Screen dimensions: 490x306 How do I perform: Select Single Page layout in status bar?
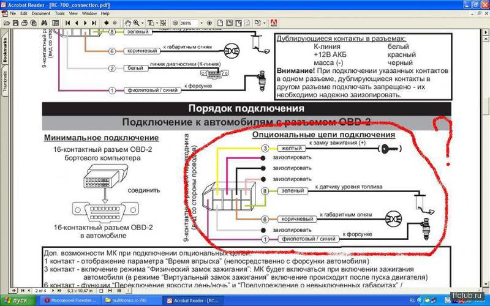point(101,290)
